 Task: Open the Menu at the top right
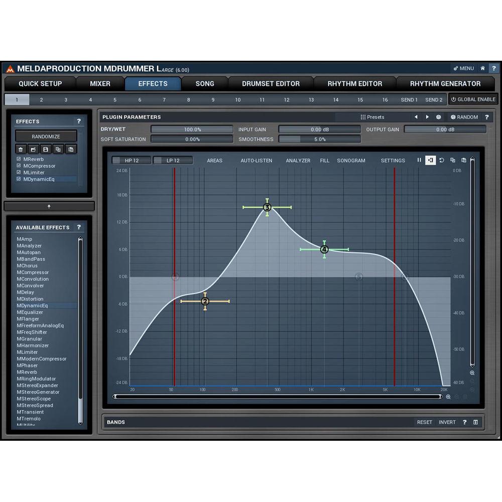464,68
